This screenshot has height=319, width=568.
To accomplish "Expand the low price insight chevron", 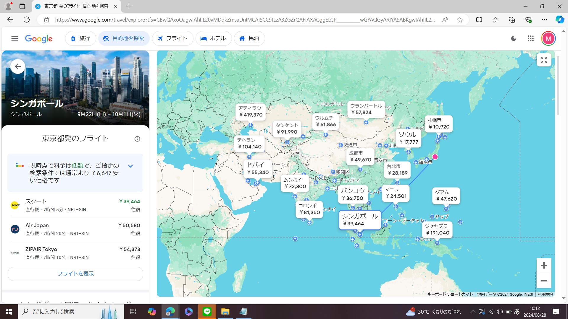I will pos(130,166).
